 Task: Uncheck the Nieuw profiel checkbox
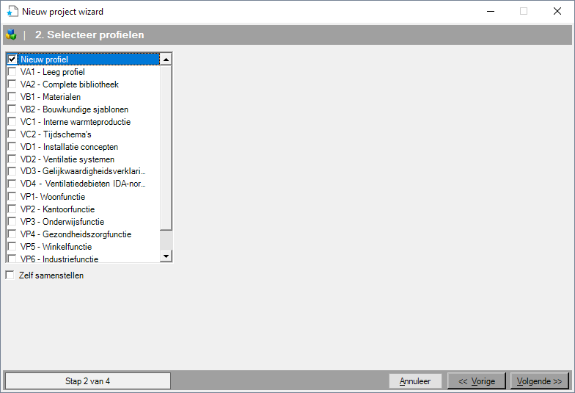pos(12,60)
